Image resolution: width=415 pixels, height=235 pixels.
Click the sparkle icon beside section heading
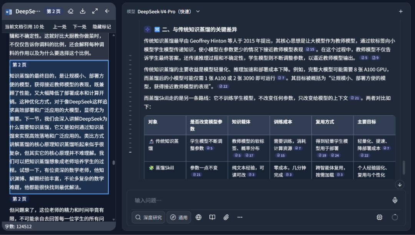click(148, 29)
